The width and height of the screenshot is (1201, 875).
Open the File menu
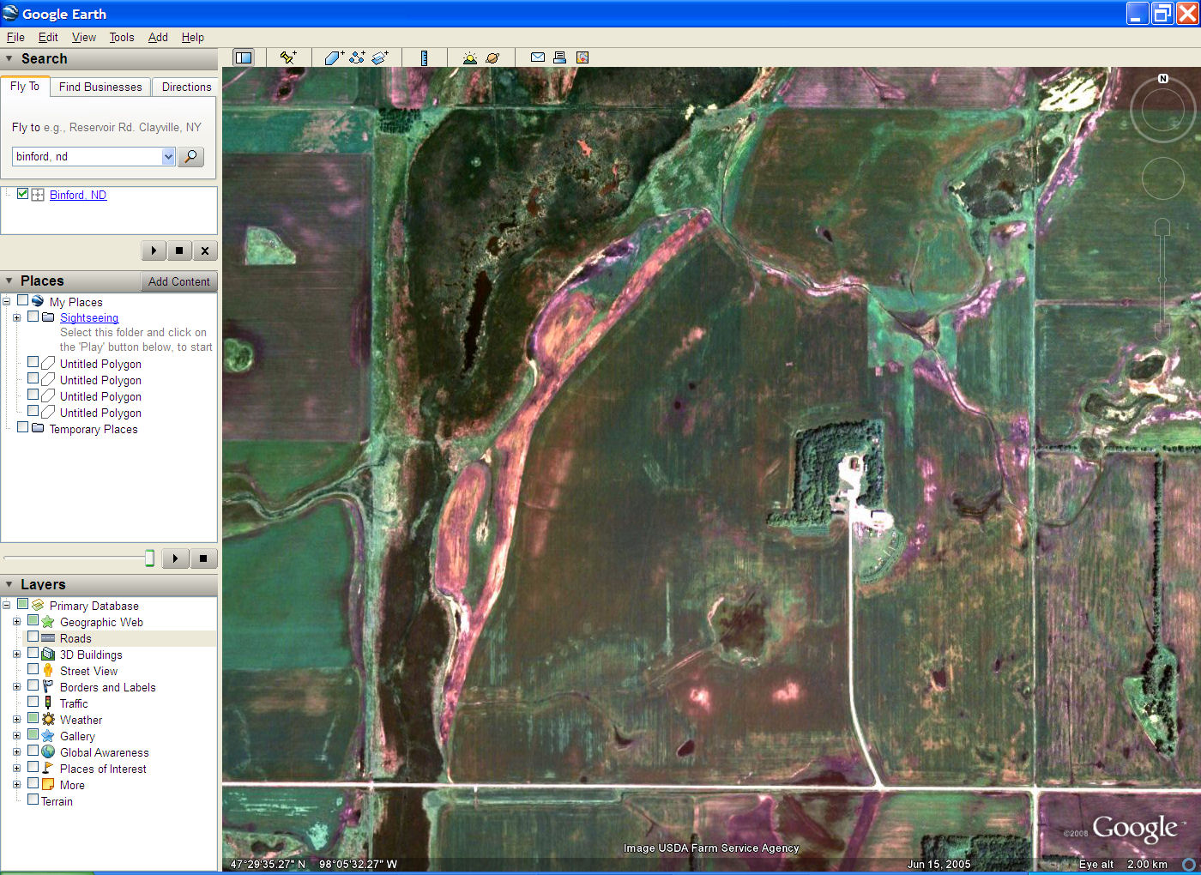[x=15, y=37]
